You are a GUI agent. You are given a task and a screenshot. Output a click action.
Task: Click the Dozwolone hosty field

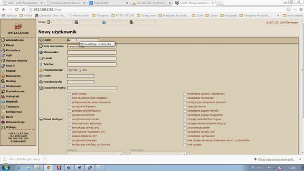[92, 88]
